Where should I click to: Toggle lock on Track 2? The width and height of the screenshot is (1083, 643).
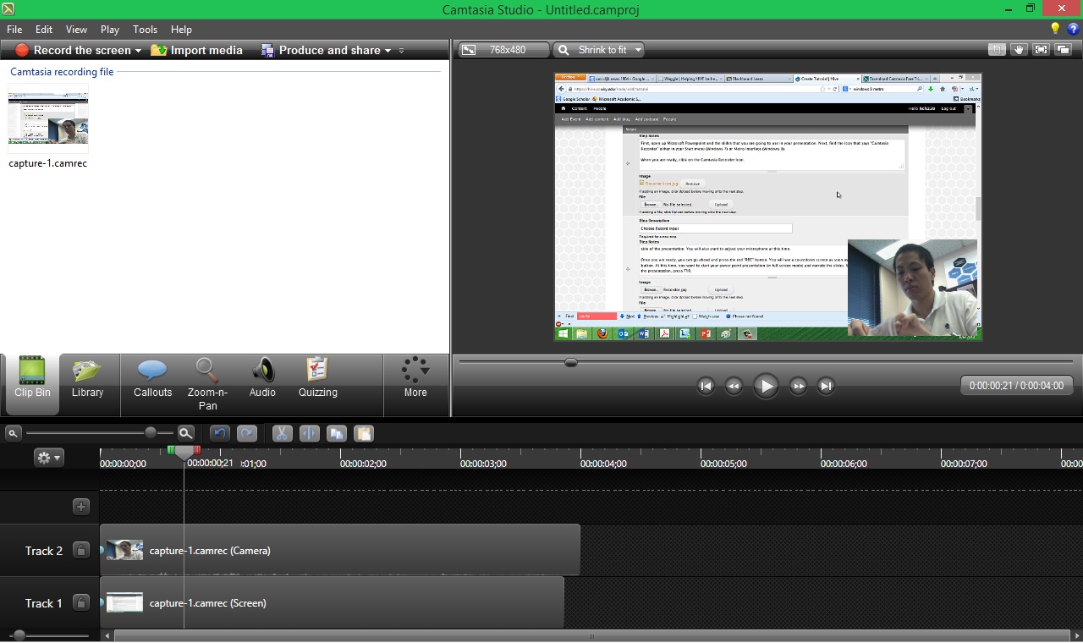[x=81, y=550]
